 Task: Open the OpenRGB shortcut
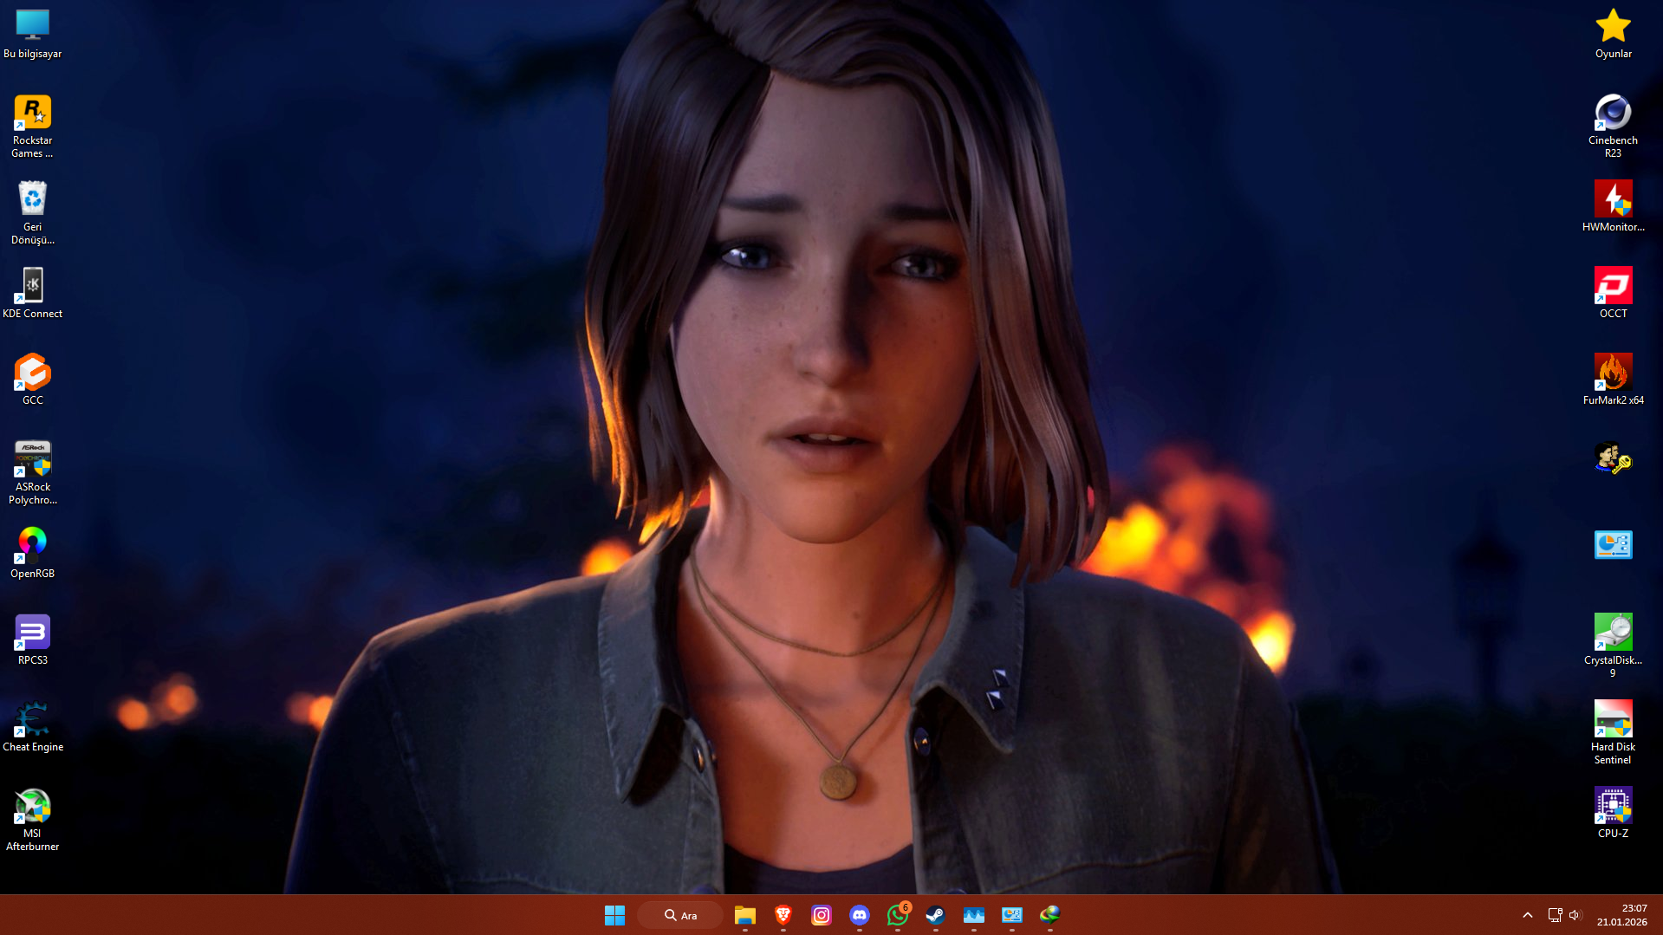[x=32, y=554]
